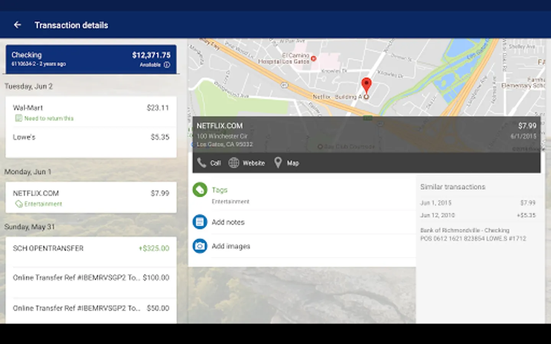Tap the Call label
The image size is (551, 344).
[215, 163]
